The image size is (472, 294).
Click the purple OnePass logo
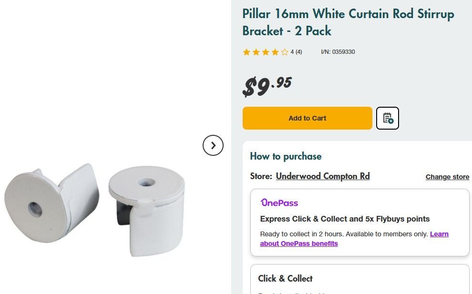[279, 203]
